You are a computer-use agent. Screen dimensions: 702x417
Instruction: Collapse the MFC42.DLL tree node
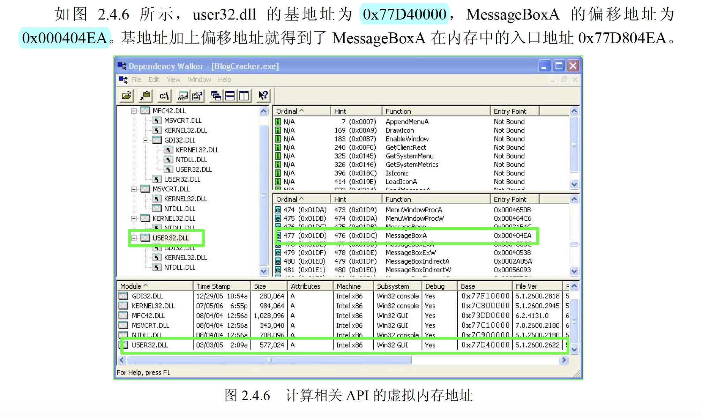pyautogui.click(x=134, y=111)
